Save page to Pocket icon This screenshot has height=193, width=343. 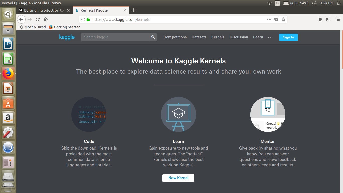point(276,19)
